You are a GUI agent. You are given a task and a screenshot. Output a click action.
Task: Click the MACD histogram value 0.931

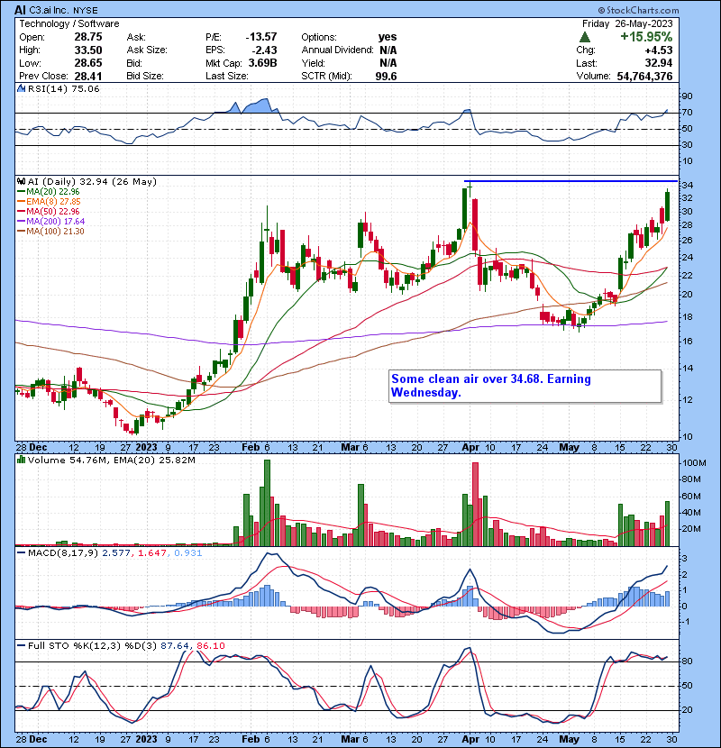[187, 553]
